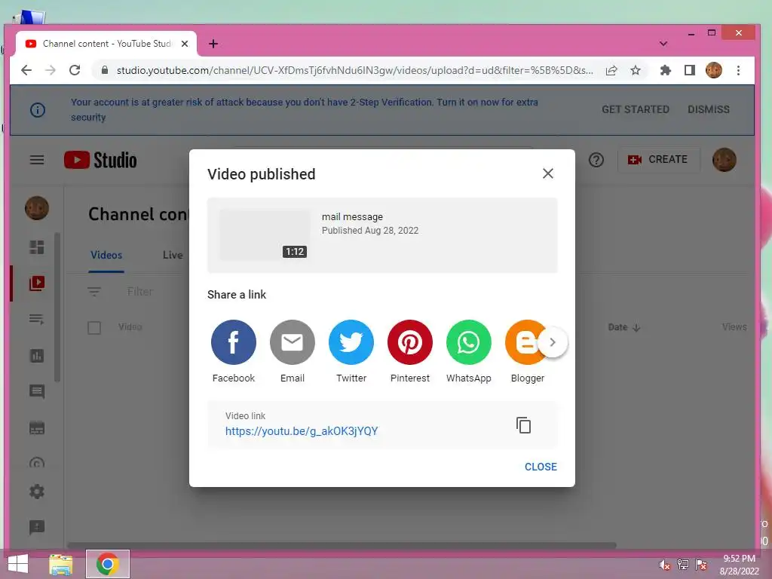Show more sharing options with the arrow

[x=553, y=342]
